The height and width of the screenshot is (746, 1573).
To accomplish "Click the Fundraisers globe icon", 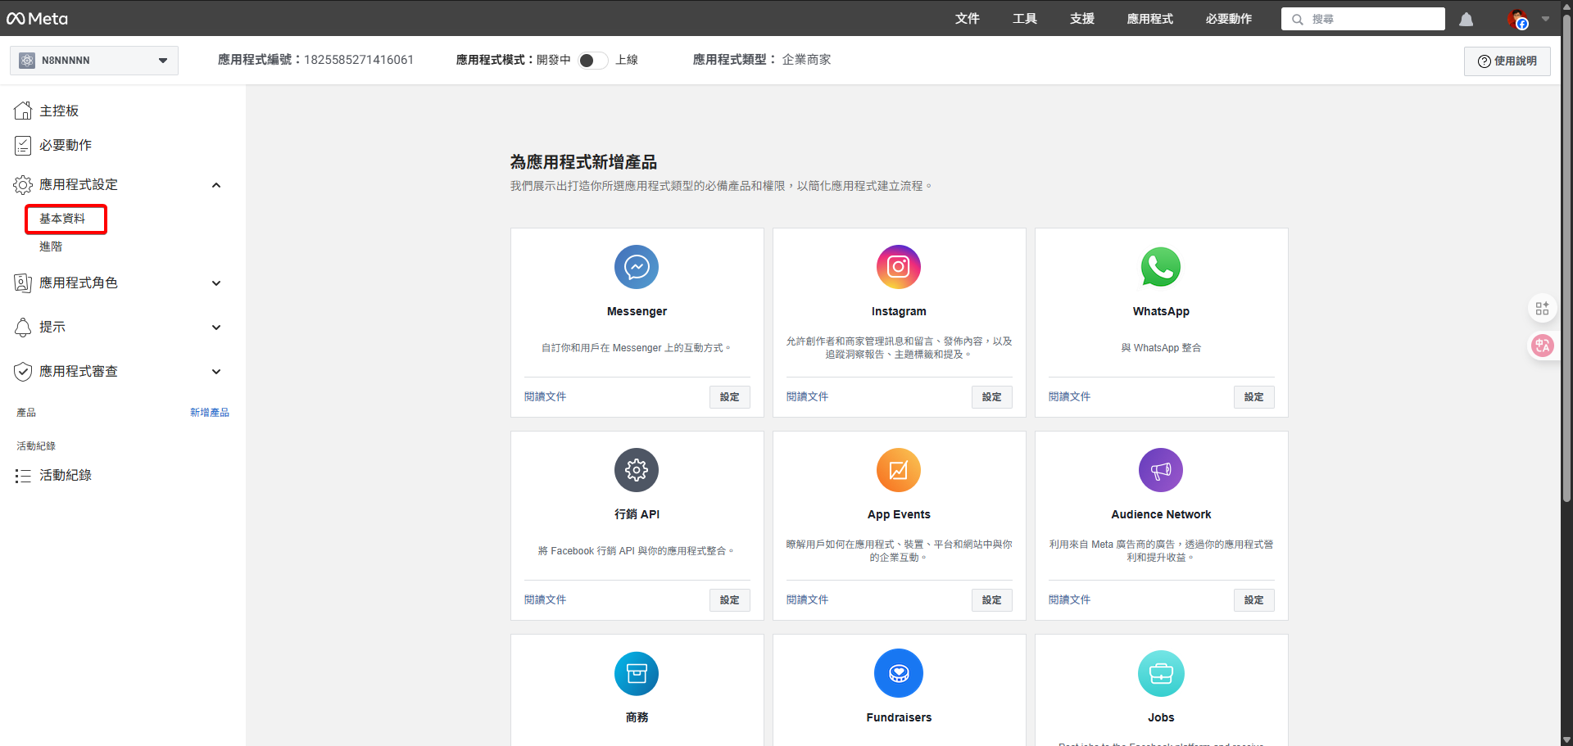I will click(x=899, y=673).
